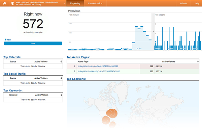Click the chevron between pageview charts
Viewport: 202px width, 129px height.
(x=153, y=31)
